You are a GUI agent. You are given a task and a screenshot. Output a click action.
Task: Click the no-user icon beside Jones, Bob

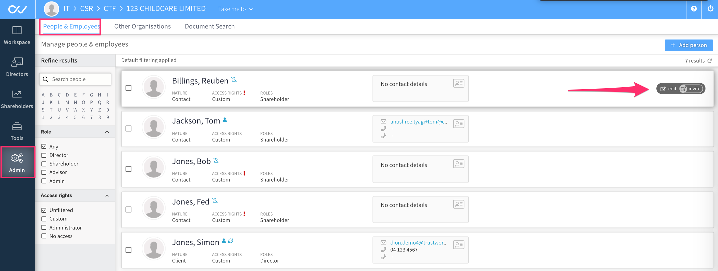[x=216, y=160]
